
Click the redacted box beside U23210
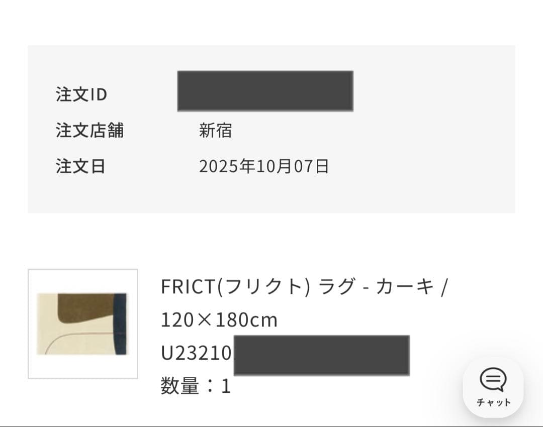(321, 355)
